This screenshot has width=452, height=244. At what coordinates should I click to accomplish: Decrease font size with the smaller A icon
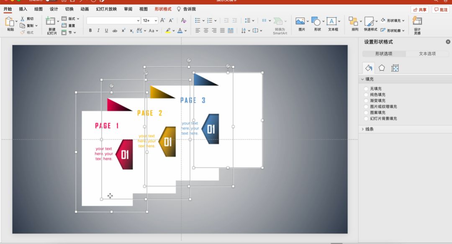click(171, 20)
